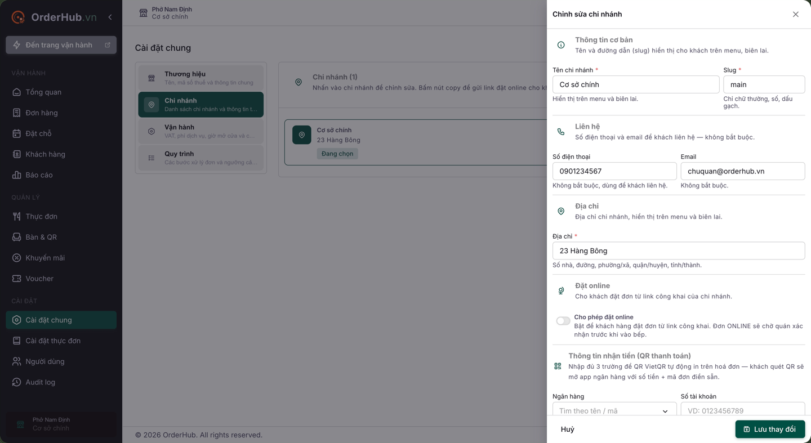Select Cài đặt chung in the sidebar
The width and height of the screenshot is (811, 443).
(x=61, y=320)
